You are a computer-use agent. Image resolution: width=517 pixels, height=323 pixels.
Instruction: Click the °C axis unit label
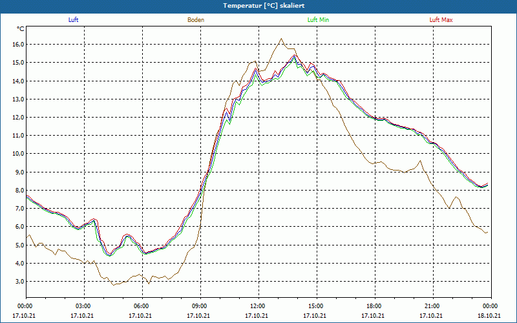21,29
